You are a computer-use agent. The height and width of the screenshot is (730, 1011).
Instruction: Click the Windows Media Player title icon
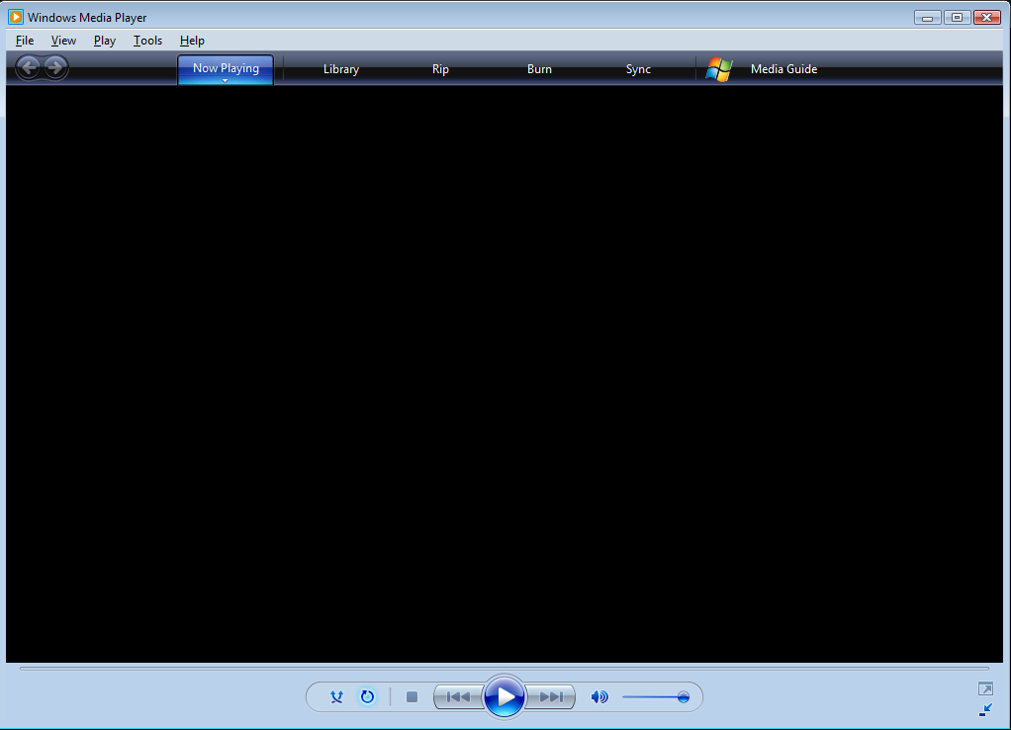pos(16,17)
